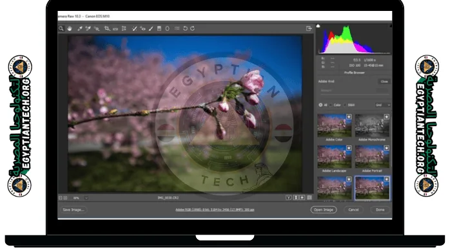This screenshot has width=450, height=252.
Task: Toggle favorite star on Adobe Color profile
Action: tap(349, 117)
